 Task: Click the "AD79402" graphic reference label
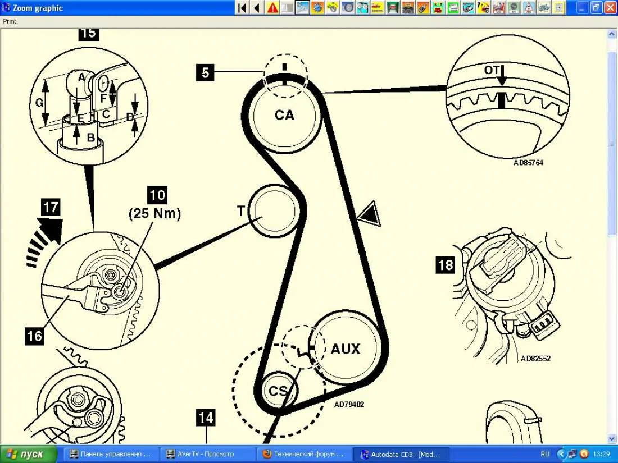[349, 404]
